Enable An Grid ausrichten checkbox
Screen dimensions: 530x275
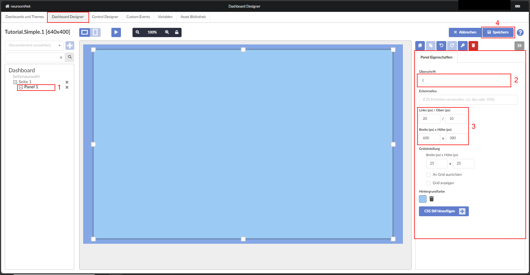(x=428, y=175)
